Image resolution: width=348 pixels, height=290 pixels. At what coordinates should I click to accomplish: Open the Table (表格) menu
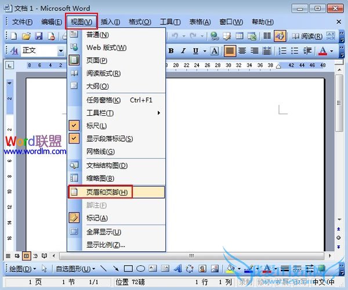point(200,22)
